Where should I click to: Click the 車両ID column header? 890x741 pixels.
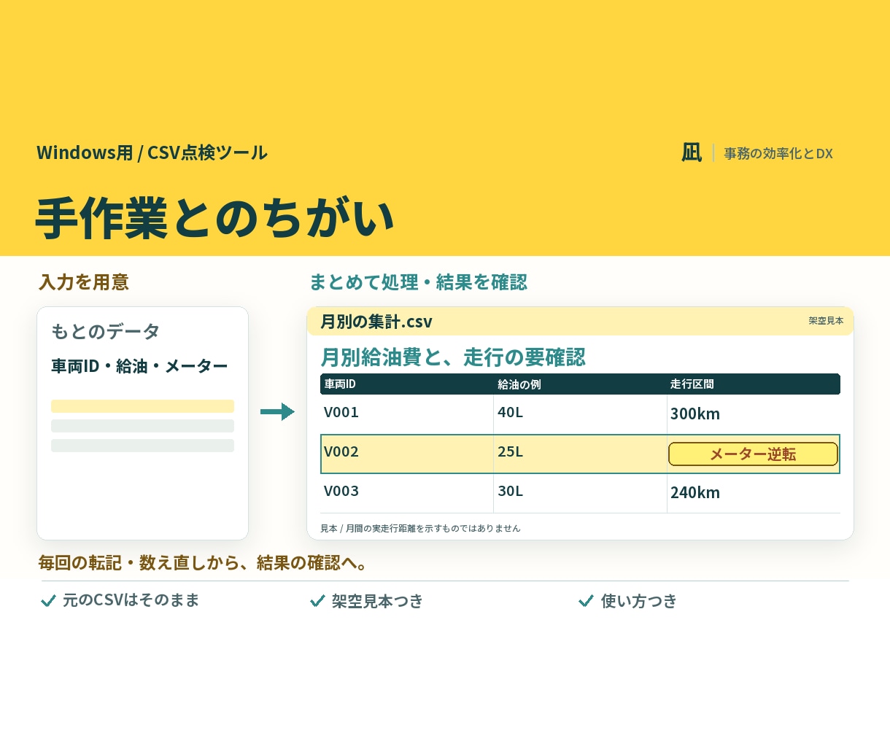[340, 384]
